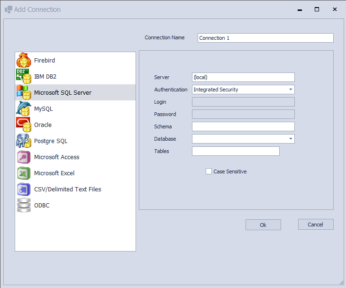Click the Login label
This screenshot has height=288, width=346.
[160, 102]
